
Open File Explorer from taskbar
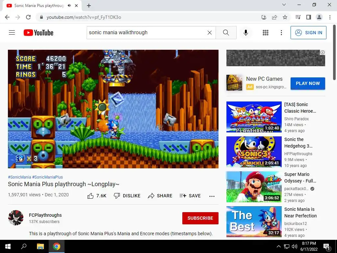(x=40, y=246)
